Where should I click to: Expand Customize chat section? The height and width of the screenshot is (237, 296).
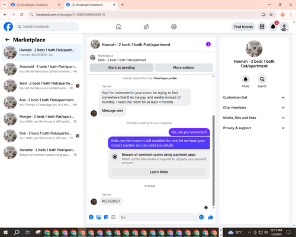(x=254, y=97)
